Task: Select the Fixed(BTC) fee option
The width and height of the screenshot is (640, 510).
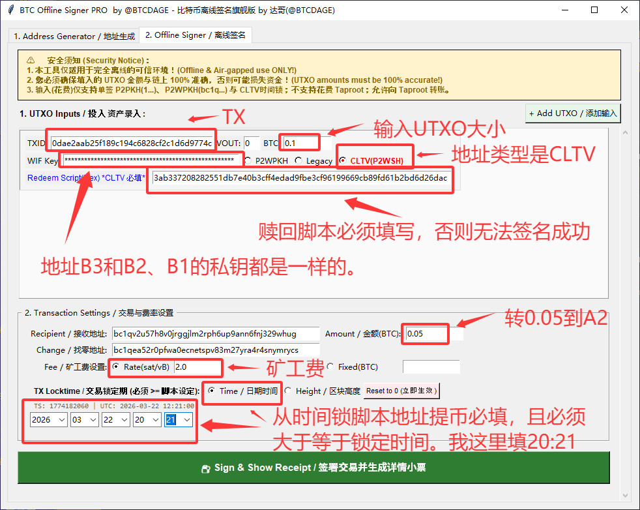Action: (330, 367)
